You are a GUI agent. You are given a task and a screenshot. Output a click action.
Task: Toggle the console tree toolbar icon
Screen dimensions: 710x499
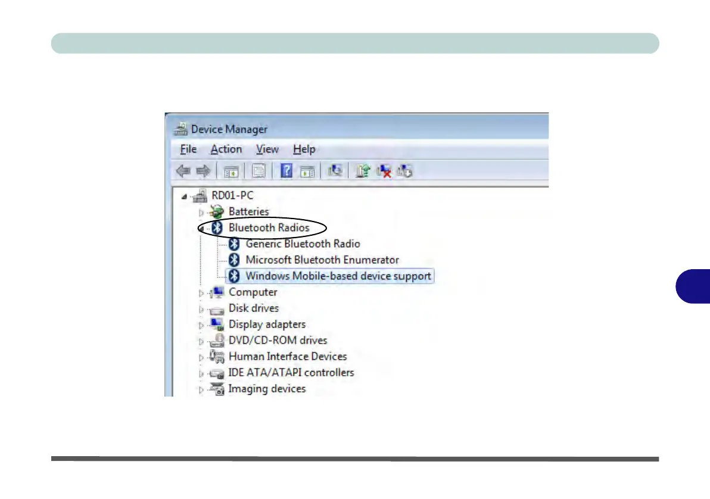(x=231, y=171)
